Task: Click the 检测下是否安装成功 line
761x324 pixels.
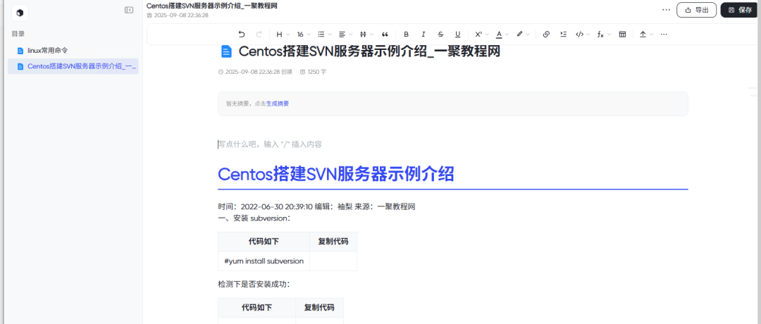Action: point(254,285)
